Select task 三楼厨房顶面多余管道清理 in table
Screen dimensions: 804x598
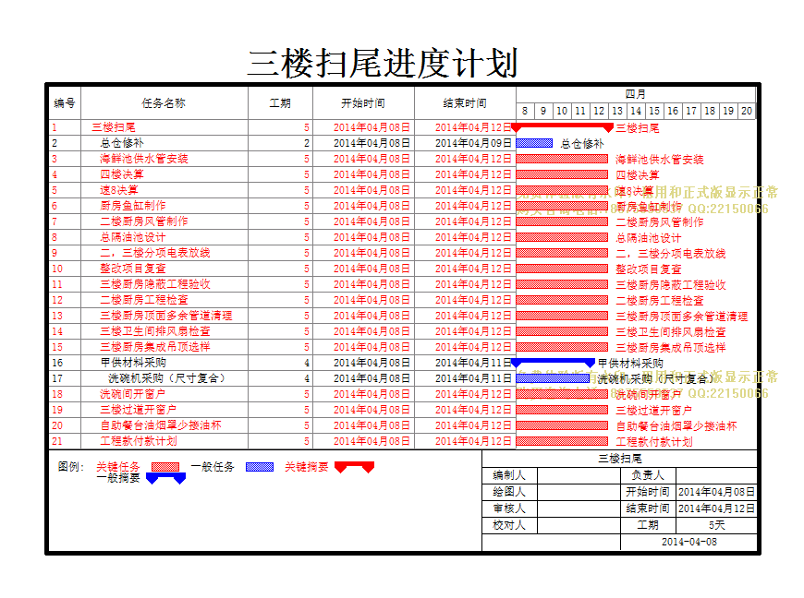(x=166, y=316)
